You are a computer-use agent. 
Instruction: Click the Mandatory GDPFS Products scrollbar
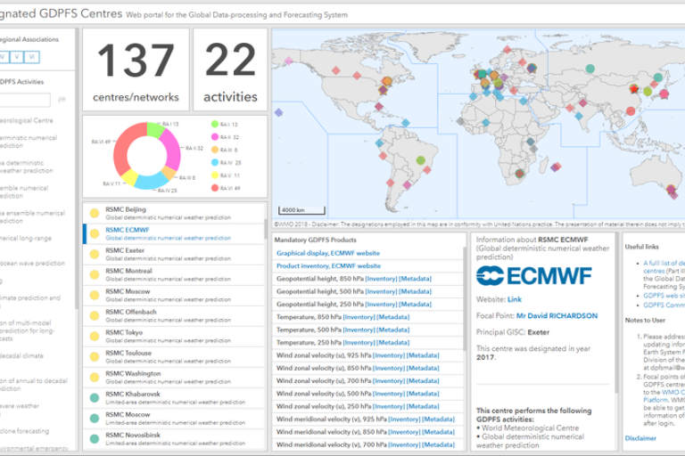(x=465, y=299)
